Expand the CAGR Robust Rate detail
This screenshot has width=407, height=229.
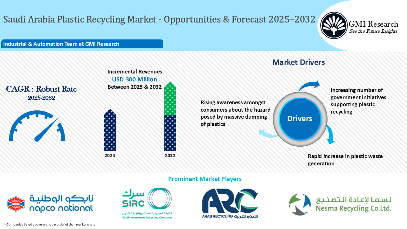[41, 89]
